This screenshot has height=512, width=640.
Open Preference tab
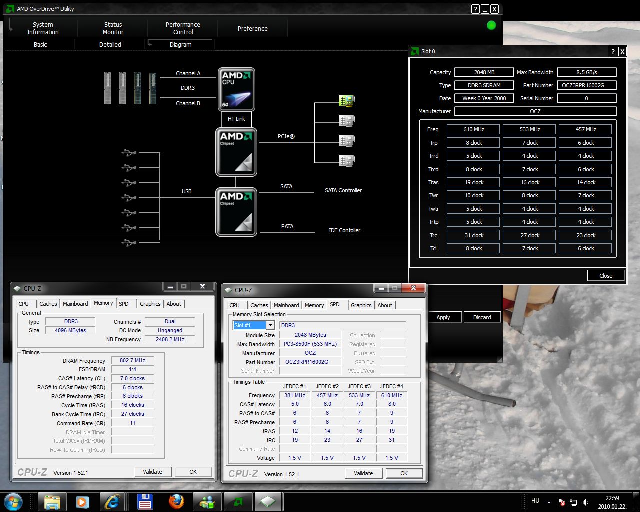click(x=253, y=28)
